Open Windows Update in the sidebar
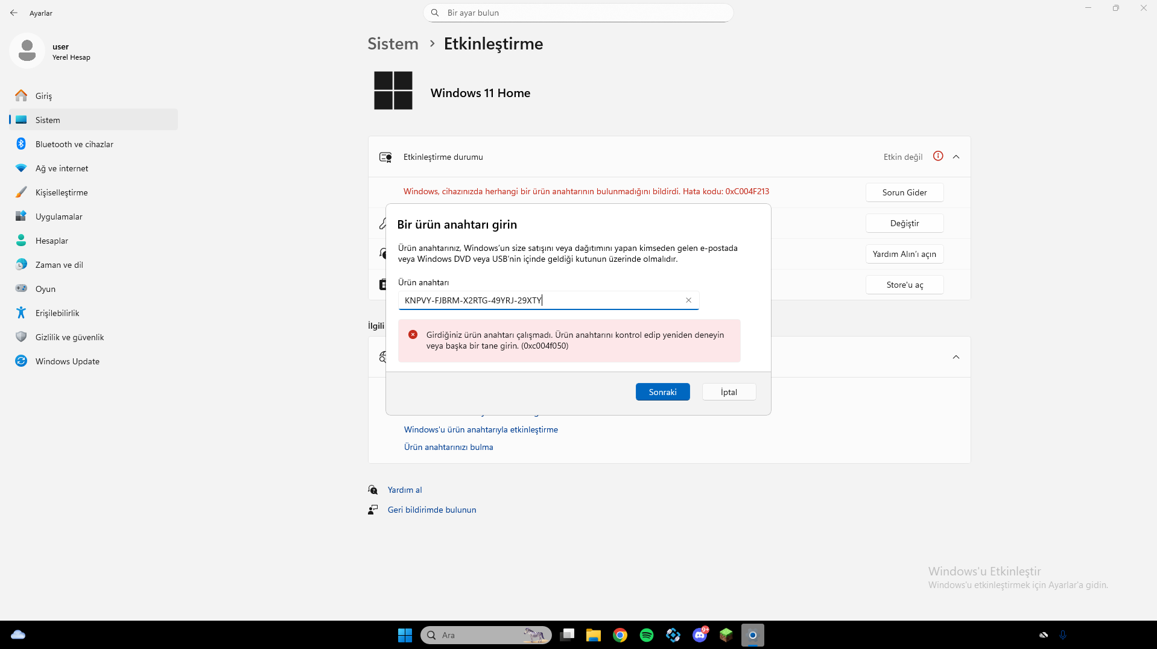 pos(94,361)
